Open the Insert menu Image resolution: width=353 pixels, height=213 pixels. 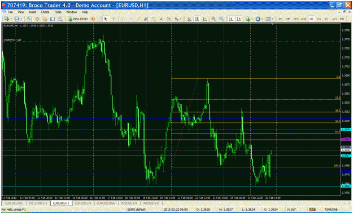pyautogui.click(x=32, y=12)
